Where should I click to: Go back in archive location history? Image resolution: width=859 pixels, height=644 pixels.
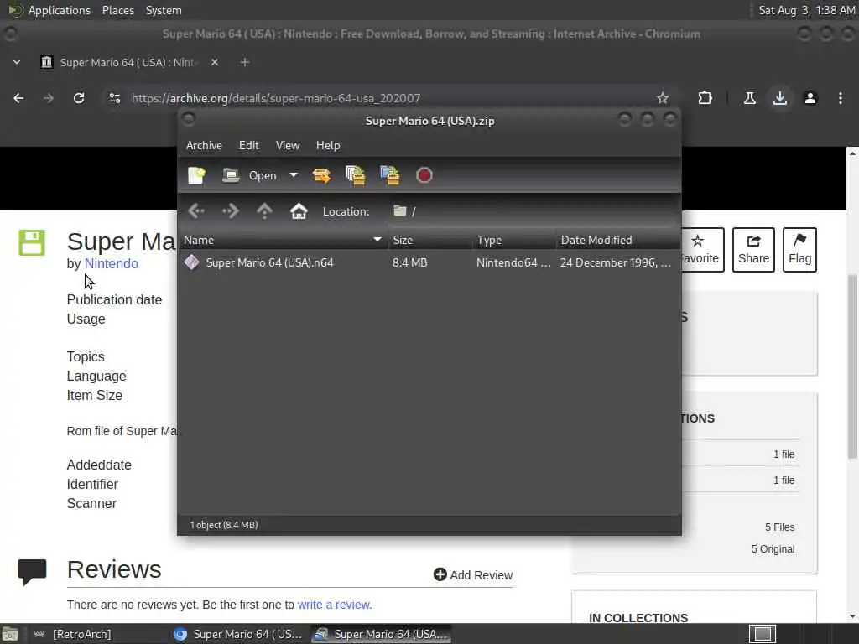click(196, 210)
